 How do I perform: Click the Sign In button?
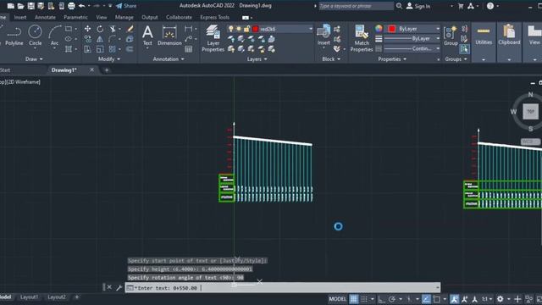[418, 6]
